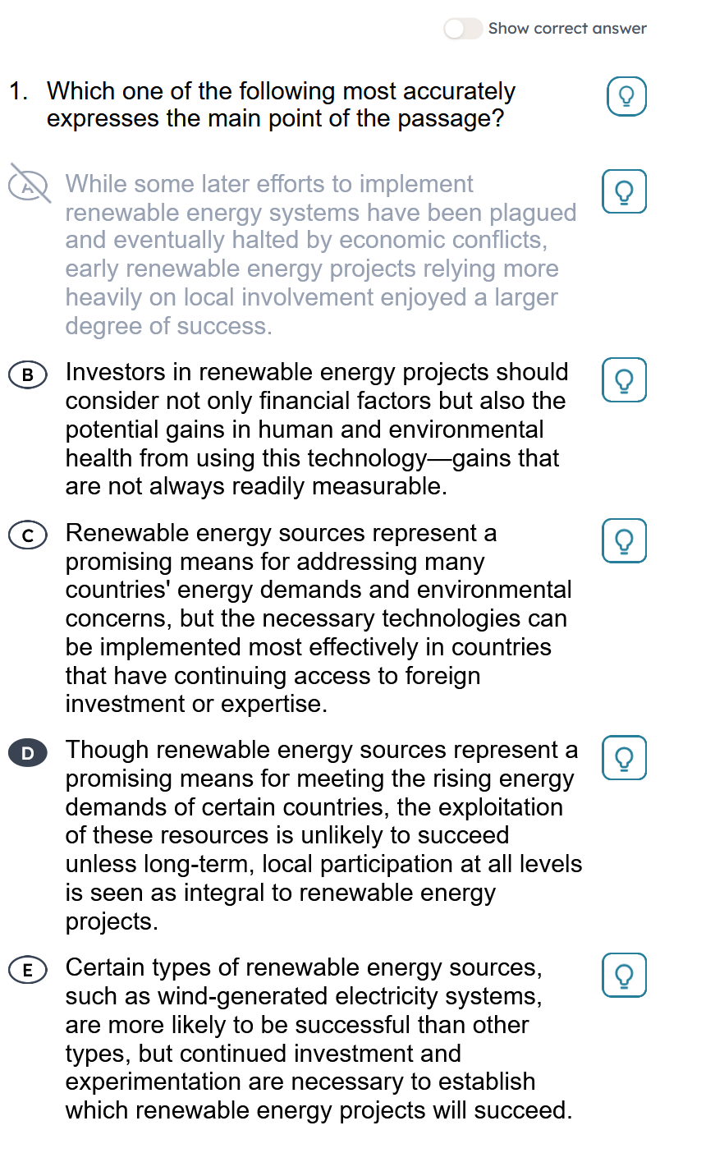Click the greyed-out answer text starting 'While some later efforts'
This screenshot has width=715, height=1176.
pyautogui.click(x=312, y=255)
